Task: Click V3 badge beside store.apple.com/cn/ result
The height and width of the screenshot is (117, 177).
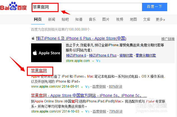Action: click(x=87, y=112)
